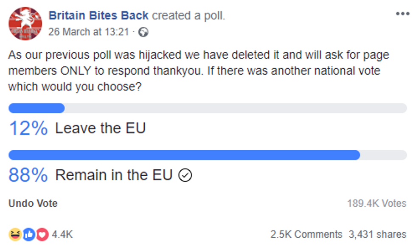View the 3,431 shares list
This screenshot has height=247, width=416.
tap(377, 234)
